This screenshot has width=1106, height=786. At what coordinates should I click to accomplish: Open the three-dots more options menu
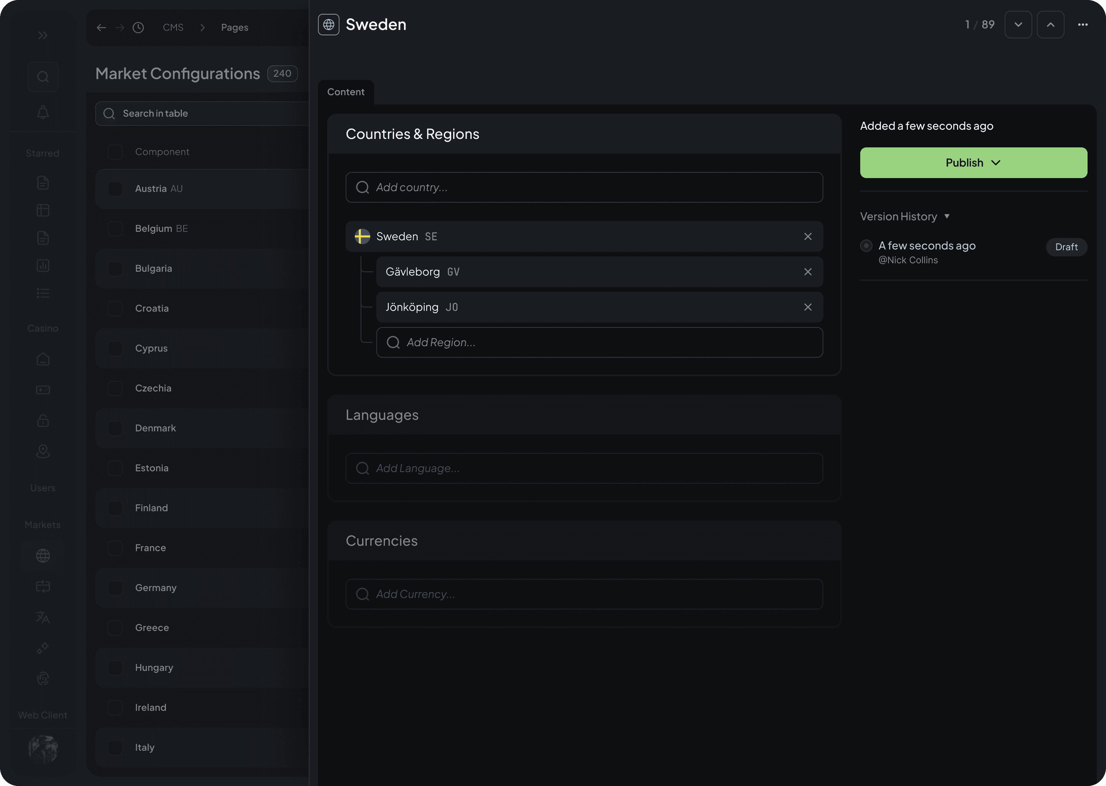coord(1082,25)
